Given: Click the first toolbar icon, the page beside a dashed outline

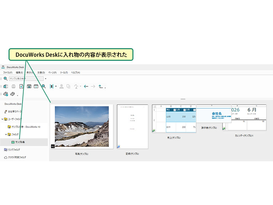Looking at the screenshot, I should pyautogui.click(x=6, y=86).
